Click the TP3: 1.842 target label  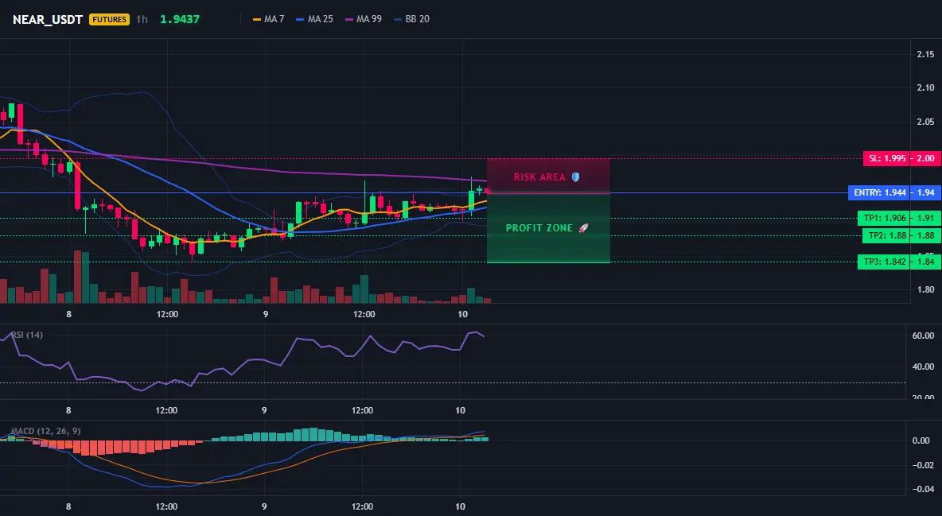(x=884, y=262)
